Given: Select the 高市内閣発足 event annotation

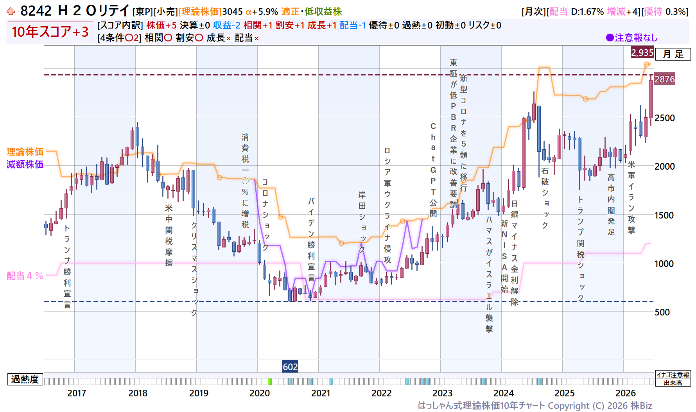Looking at the screenshot, I should click(611, 205).
